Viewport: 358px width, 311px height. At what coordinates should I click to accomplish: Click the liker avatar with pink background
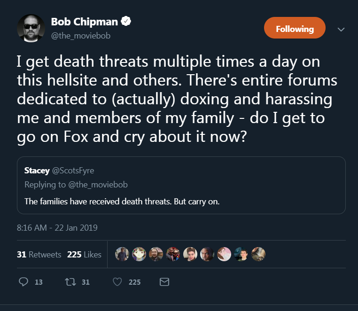[x=224, y=254]
